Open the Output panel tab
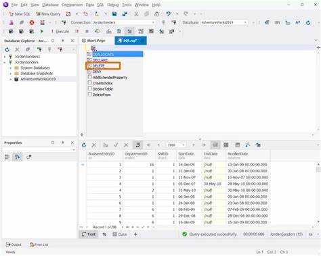The width and height of the screenshot is (321, 256). coord(14,245)
